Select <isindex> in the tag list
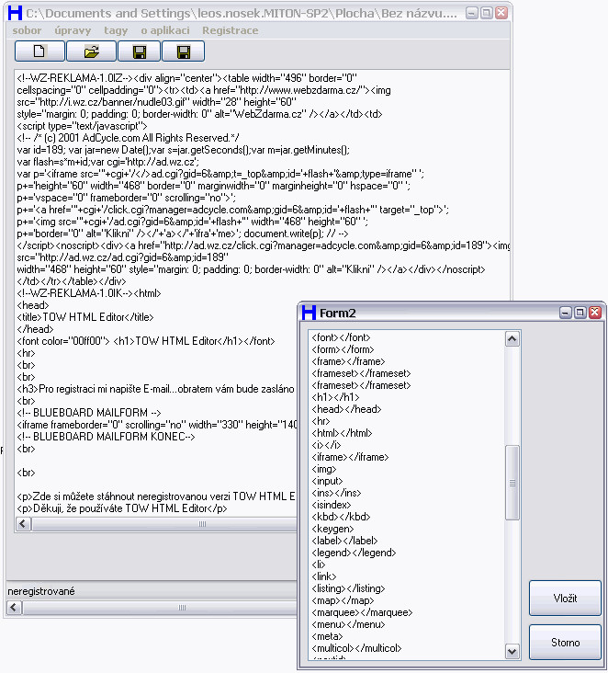The width and height of the screenshot is (608, 673). (331, 505)
